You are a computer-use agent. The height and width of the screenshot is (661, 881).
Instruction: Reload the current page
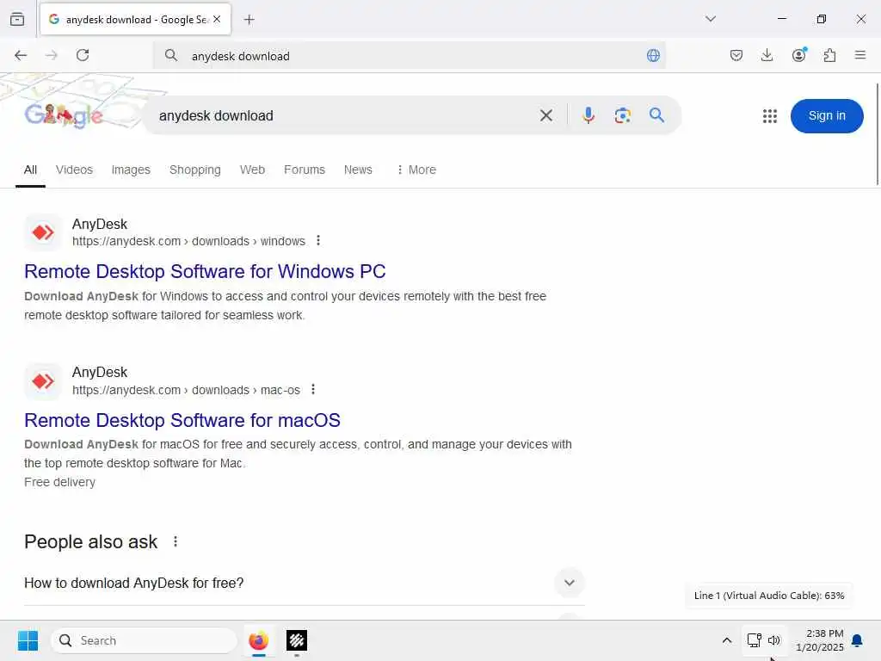pyautogui.click(x=83, y=55)
